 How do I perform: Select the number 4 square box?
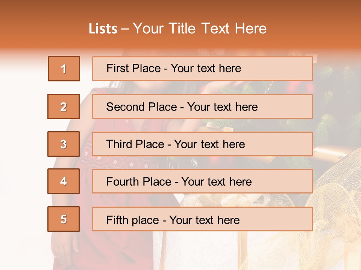64,181
